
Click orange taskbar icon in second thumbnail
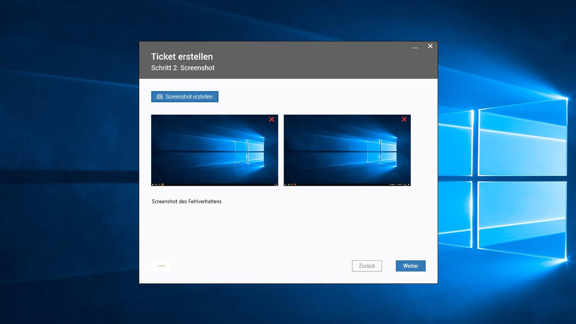295,184
